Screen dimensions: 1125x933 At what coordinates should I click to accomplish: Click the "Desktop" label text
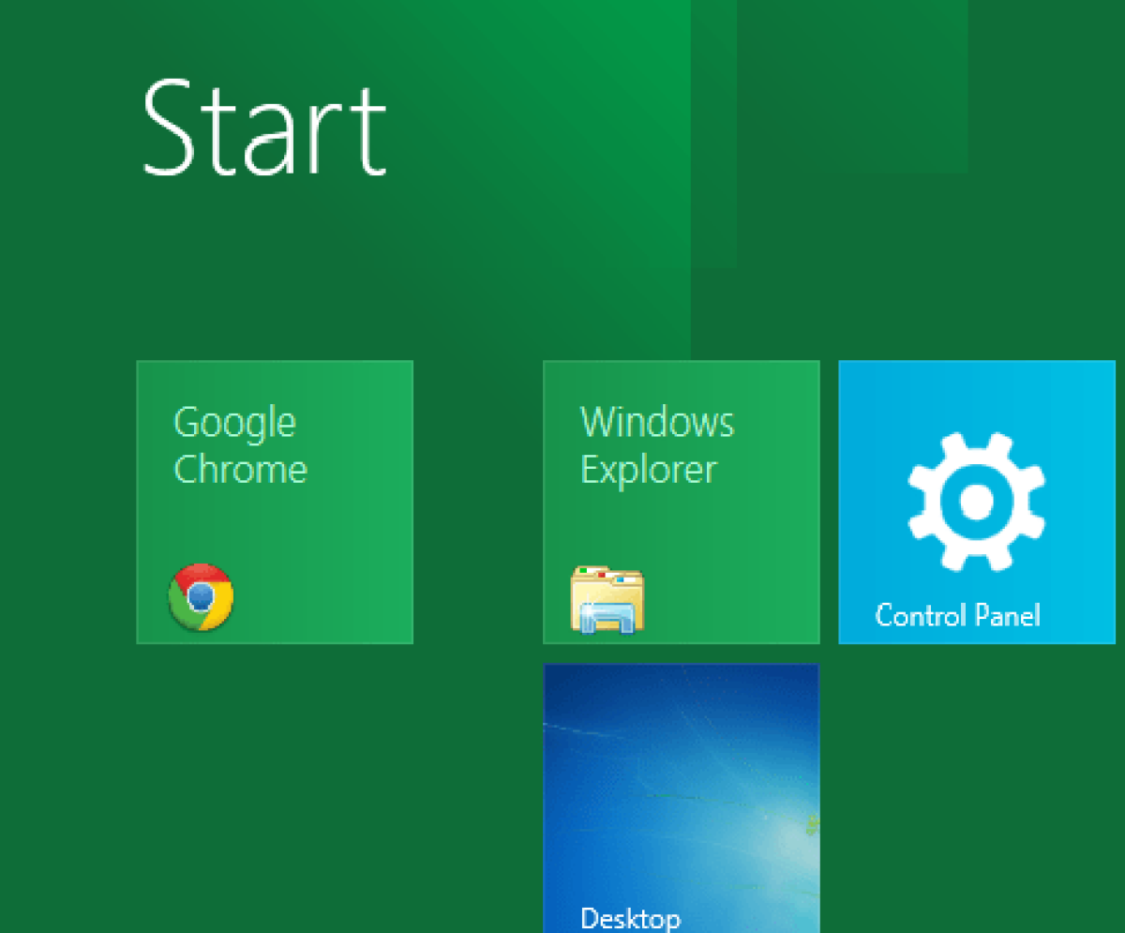click(x=630, y=917)
